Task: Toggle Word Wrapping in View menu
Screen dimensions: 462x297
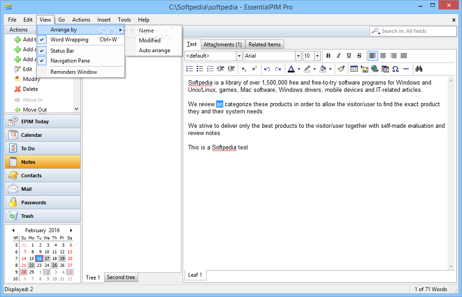Action: click(81, 40)
